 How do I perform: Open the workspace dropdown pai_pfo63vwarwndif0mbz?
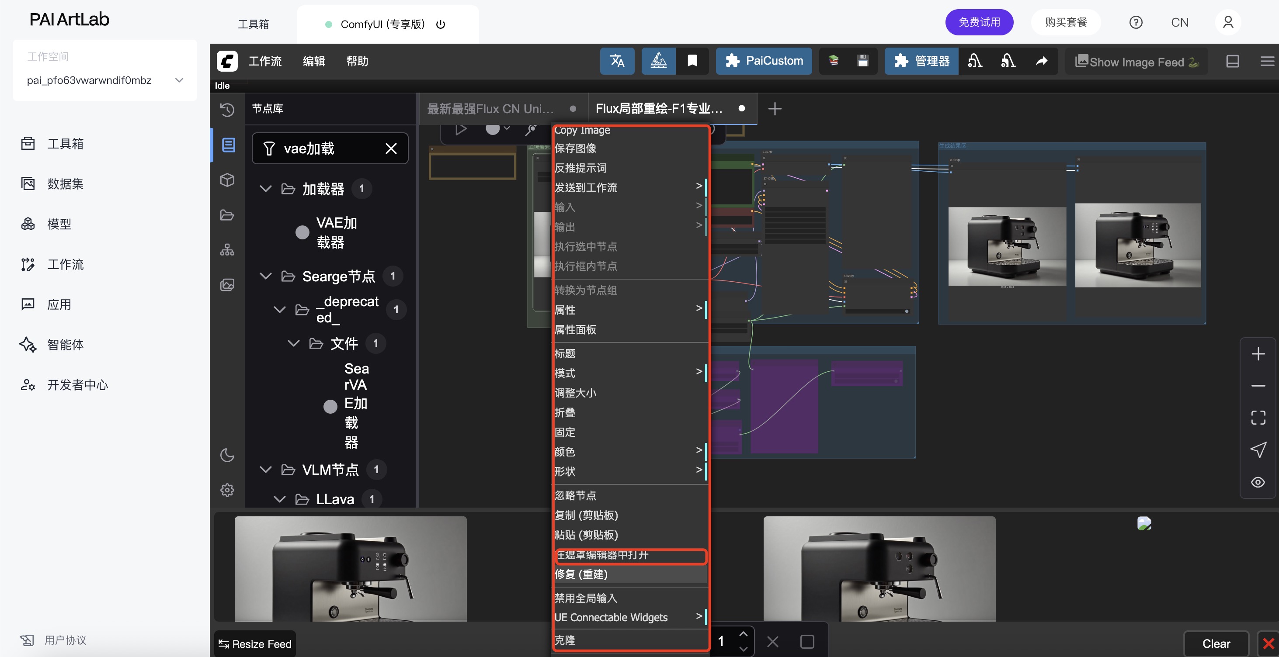[104, 80]
